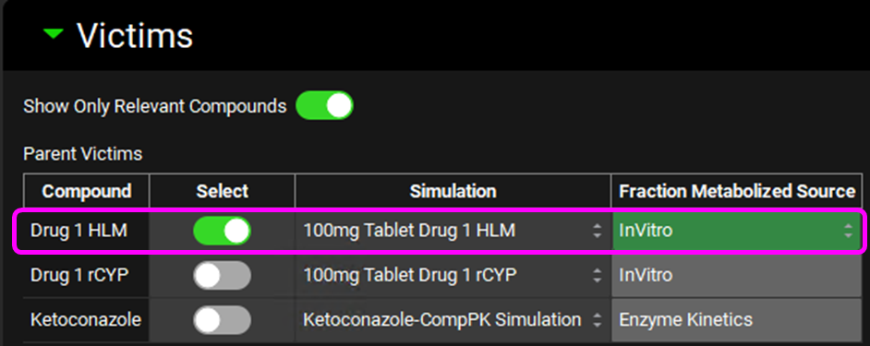This screenshot has width=870, height=346.
Task: Select the Ketoconazole compound cell
Action: [x=87, y=319]
